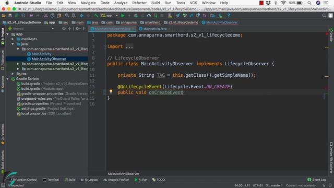This screenshot has width=334, height=188.
Task: Toggle the Captures side panel
Action: pos(3,84)
